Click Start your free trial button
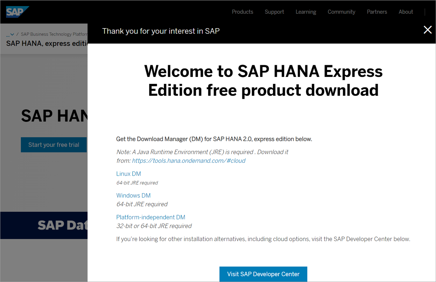Screen dimensions: 436x282 coord(54,145)
